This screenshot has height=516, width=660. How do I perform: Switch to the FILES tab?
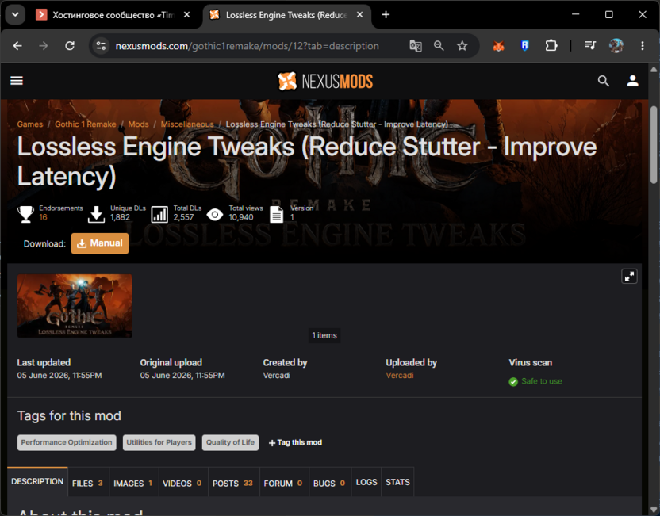[x=88, y=483]
